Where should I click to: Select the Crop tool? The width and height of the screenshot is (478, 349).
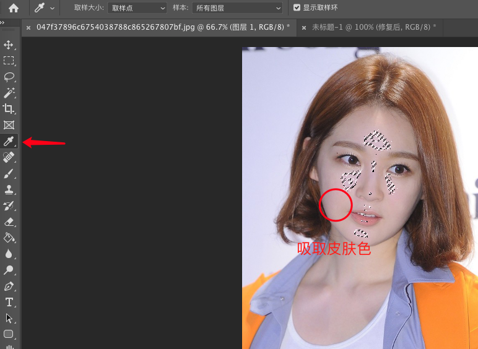9,109
